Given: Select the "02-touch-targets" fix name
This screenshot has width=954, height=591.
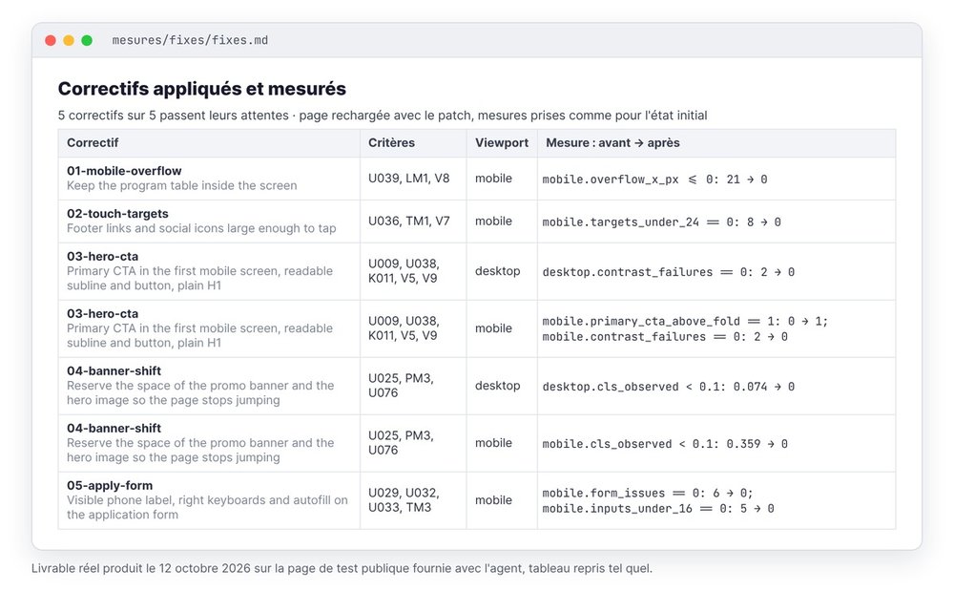Looking at the screenshot, I should point(117,214).
